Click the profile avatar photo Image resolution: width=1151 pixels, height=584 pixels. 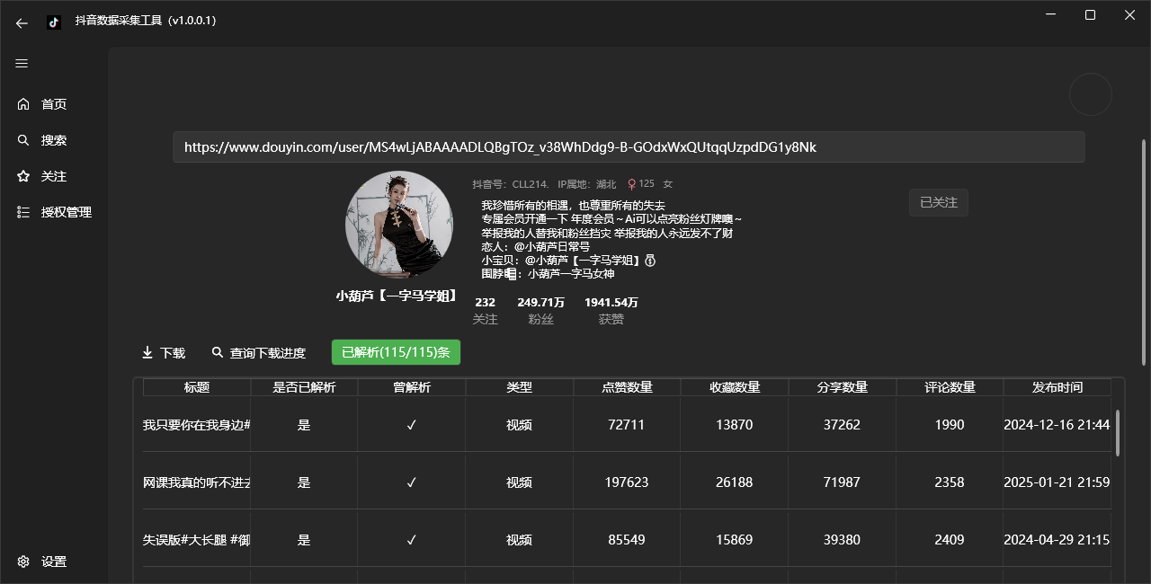(x=398, y=225)
